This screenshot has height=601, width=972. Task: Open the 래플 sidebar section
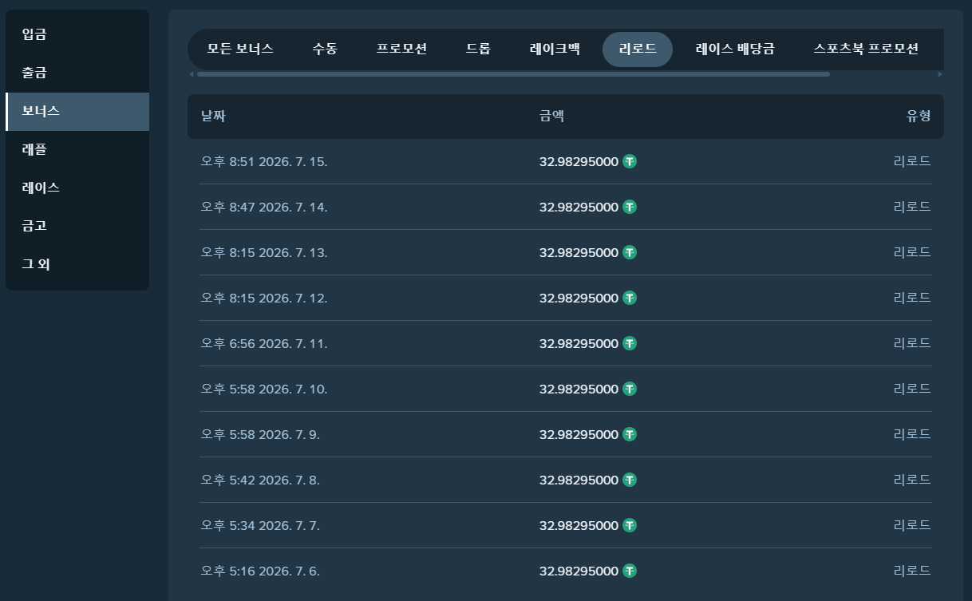point(77,149)
